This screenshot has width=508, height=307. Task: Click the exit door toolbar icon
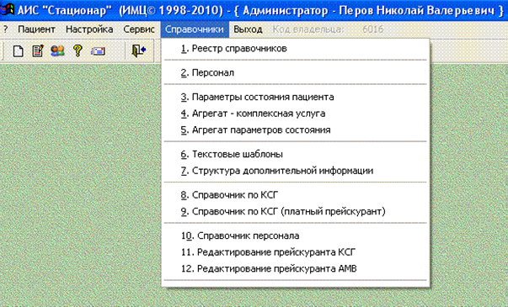coord(139,50)
